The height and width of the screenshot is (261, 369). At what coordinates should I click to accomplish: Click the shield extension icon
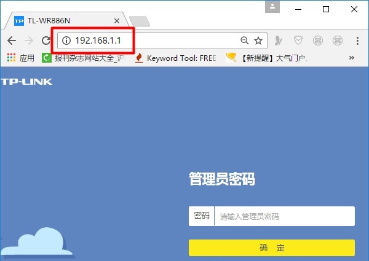click(298, 41)
